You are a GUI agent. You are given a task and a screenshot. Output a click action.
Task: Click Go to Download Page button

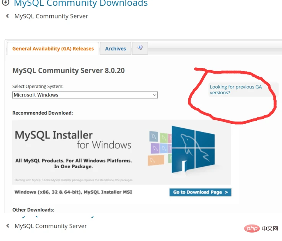[200, 192]
